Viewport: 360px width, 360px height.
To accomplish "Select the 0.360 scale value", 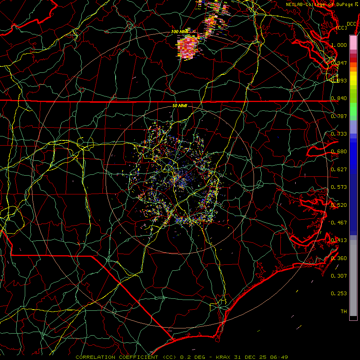I will [339, 258].
